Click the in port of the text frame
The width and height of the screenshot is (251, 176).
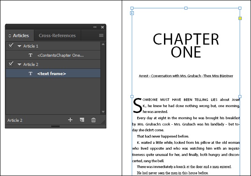point(132,13)
